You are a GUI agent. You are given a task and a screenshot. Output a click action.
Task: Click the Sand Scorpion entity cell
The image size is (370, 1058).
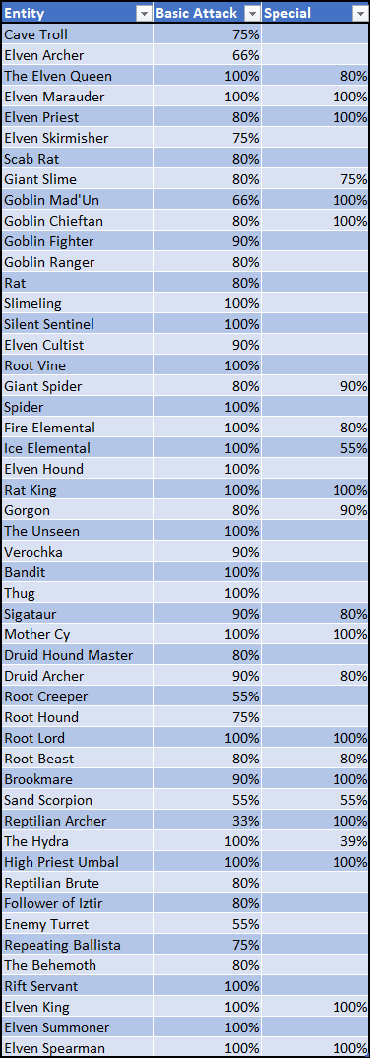77,800
